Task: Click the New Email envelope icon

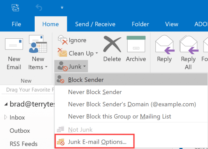Action: point(14,44)
